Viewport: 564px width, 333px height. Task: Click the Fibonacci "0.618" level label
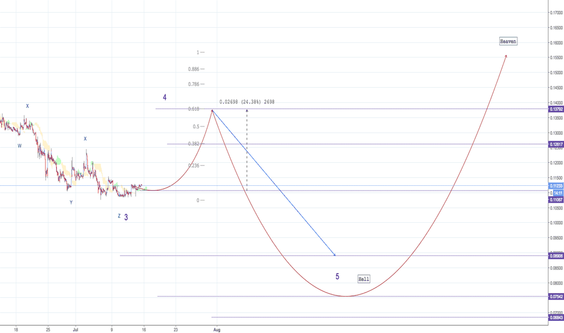[x=194, y=109]
